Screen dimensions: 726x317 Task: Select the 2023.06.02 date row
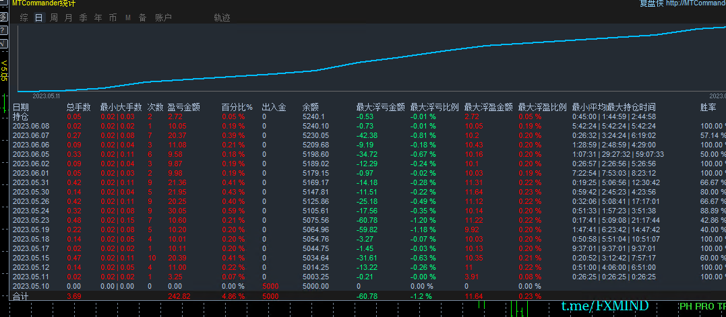(x=30, y=164)
